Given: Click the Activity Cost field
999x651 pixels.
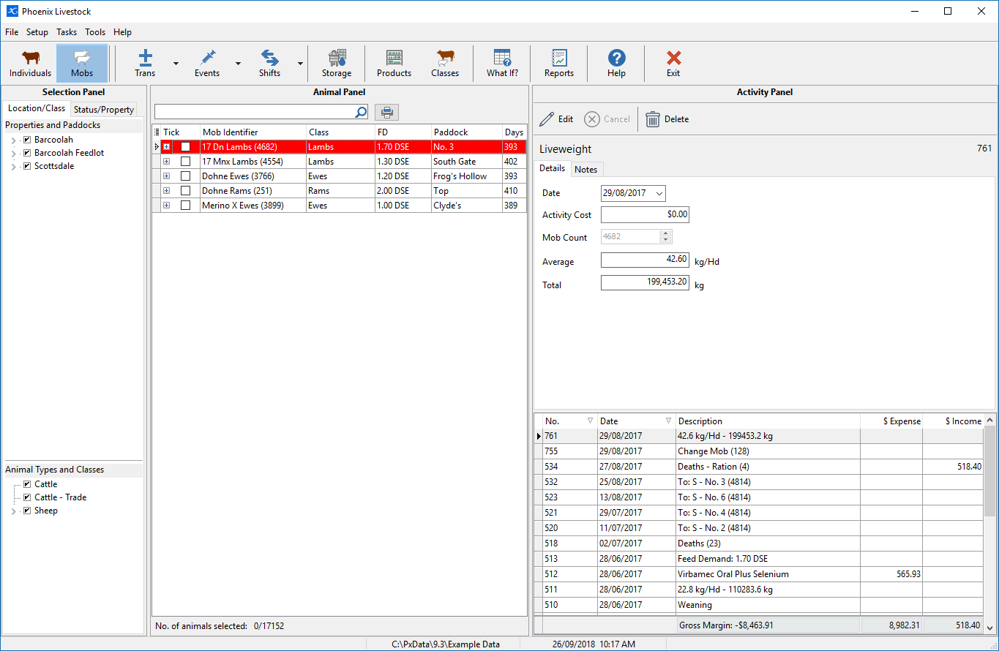Looking at the screenshot, I should 645,215.
